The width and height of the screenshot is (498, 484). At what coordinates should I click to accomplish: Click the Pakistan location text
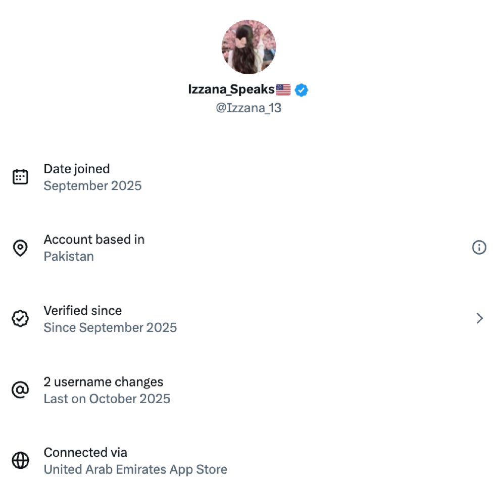[x=69, y=256]
